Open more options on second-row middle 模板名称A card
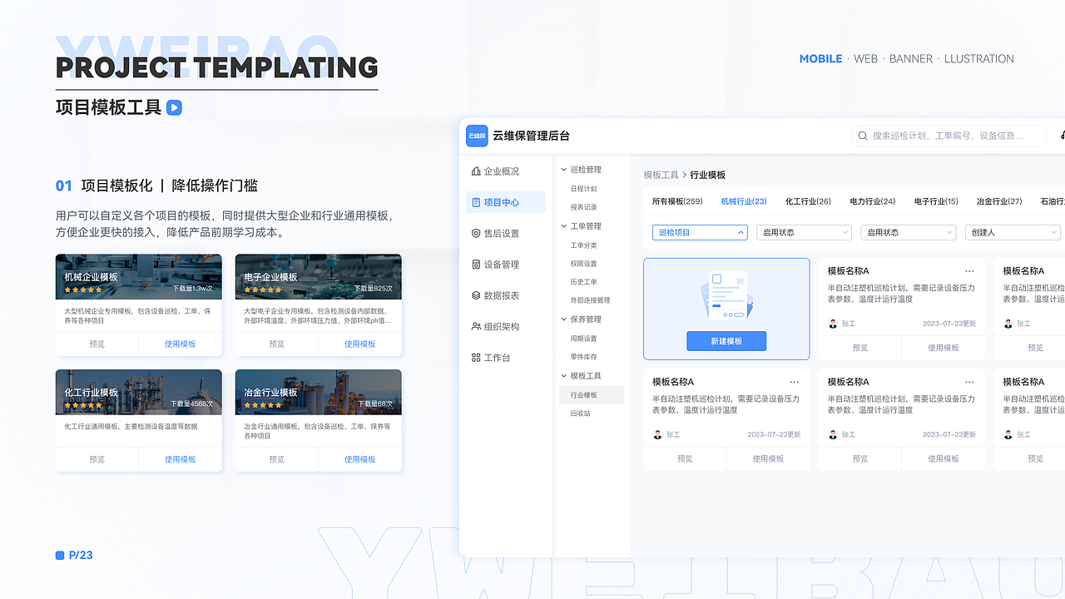 click(969, 382)
